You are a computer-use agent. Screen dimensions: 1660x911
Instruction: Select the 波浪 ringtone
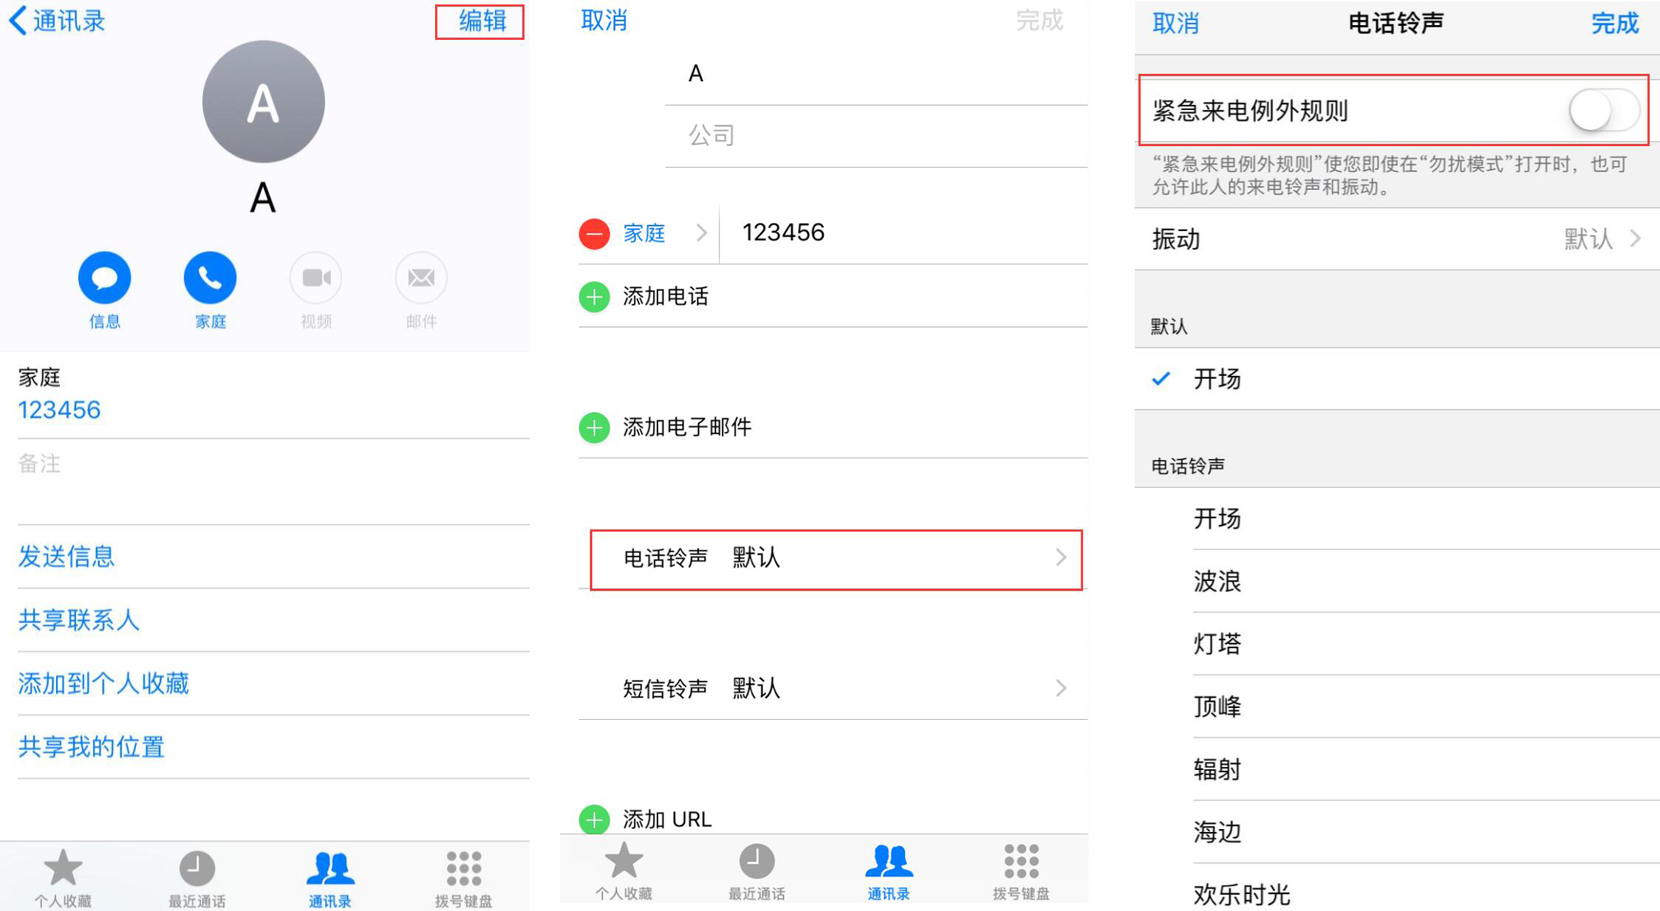pyautogui.click(x=1397, y=581)
